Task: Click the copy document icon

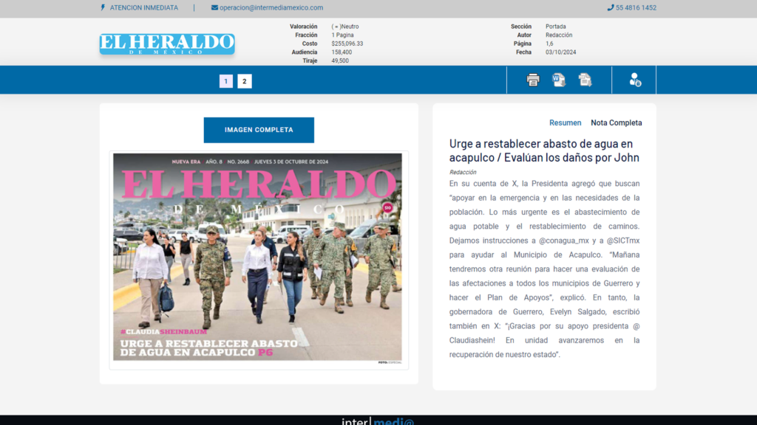Action: (x=585, y=80)
